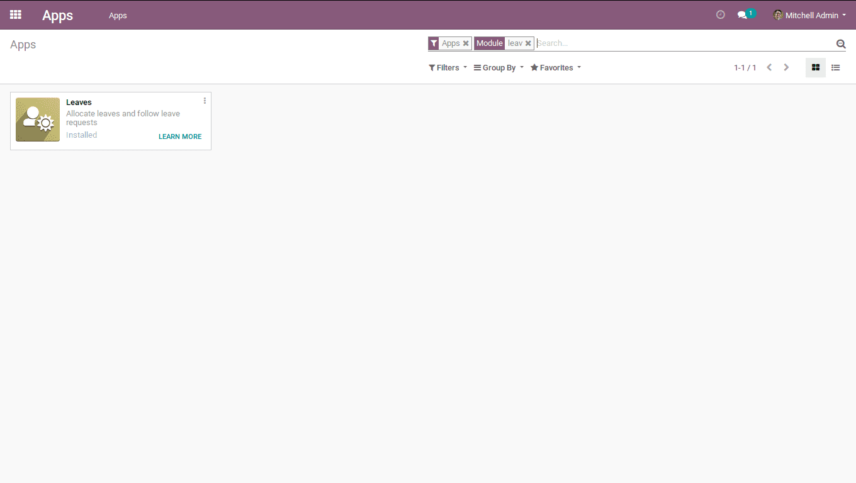856x483 pixels.
Task: Click the Apps breadcrumb heading
Action: [23, 45]
